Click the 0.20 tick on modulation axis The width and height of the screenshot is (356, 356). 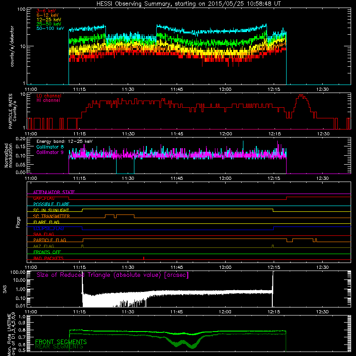(x=20, y=139)
